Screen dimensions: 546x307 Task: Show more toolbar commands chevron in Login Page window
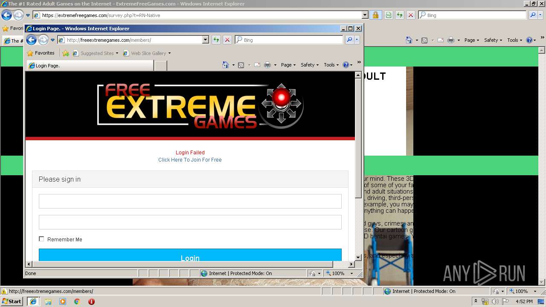359,62
